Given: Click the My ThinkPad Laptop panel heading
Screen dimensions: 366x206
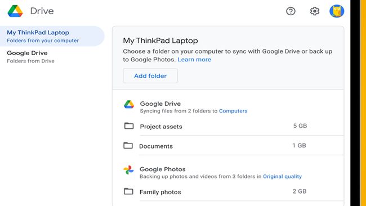Looking at the screenshot, I should pyautogui.click(x=160, y=41).
